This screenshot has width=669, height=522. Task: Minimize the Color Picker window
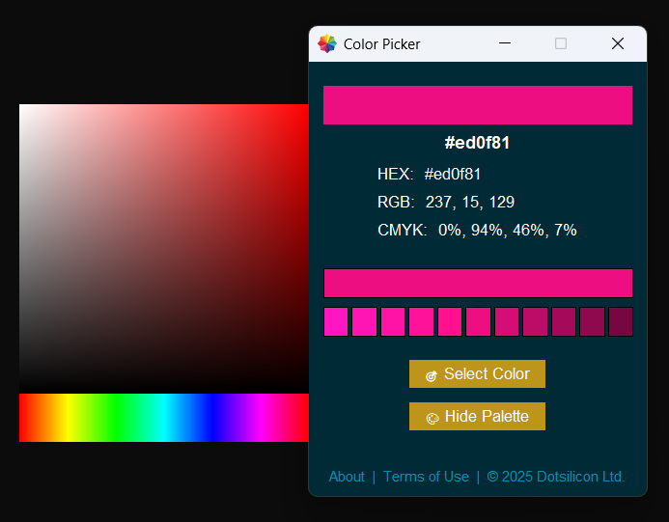point(503,43)
